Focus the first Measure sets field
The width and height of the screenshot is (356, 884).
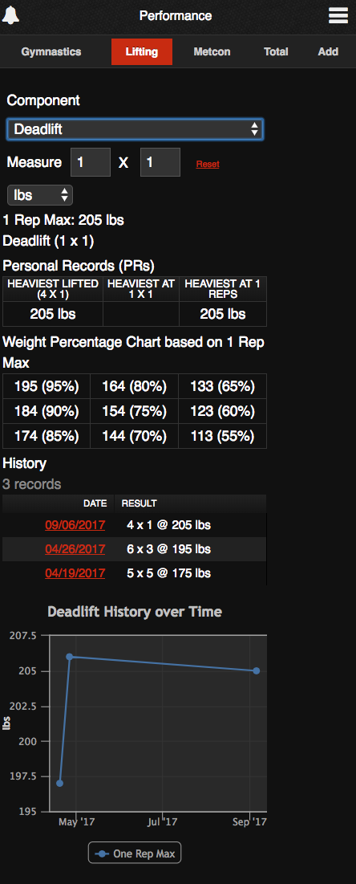[x=91, y=162]
